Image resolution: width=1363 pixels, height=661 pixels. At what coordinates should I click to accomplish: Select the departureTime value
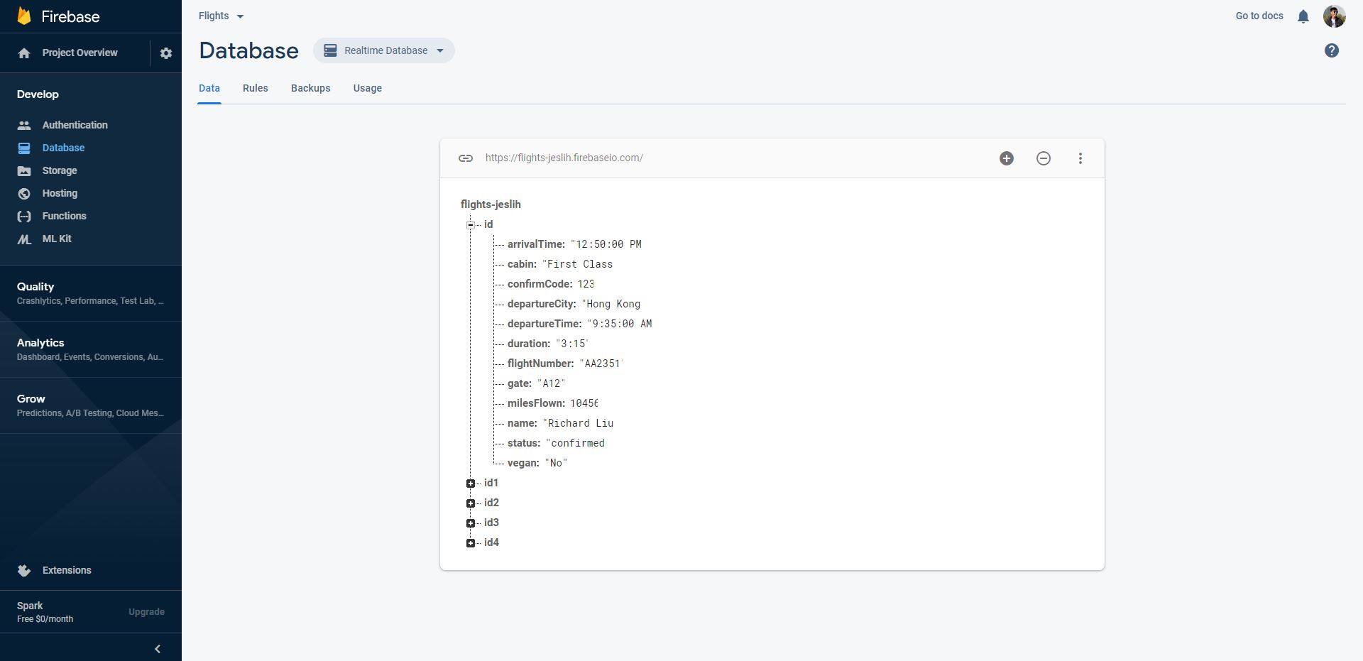coord(620,324)
